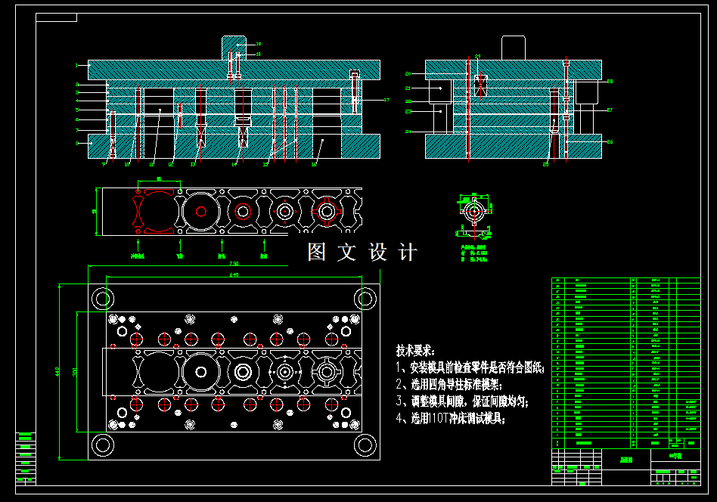The image size is (717, 502).
Task: Click part callout number "26" on the side view
Action: 610,141
